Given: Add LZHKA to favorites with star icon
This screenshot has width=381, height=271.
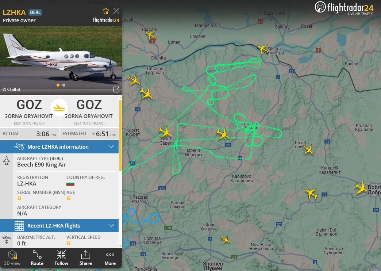Looking at the screenshot, I should click(x=106, y=11).
